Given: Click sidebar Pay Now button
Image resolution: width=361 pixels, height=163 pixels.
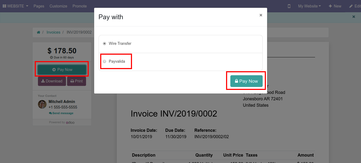Looking at the screenshot, I should coord(62,70).
